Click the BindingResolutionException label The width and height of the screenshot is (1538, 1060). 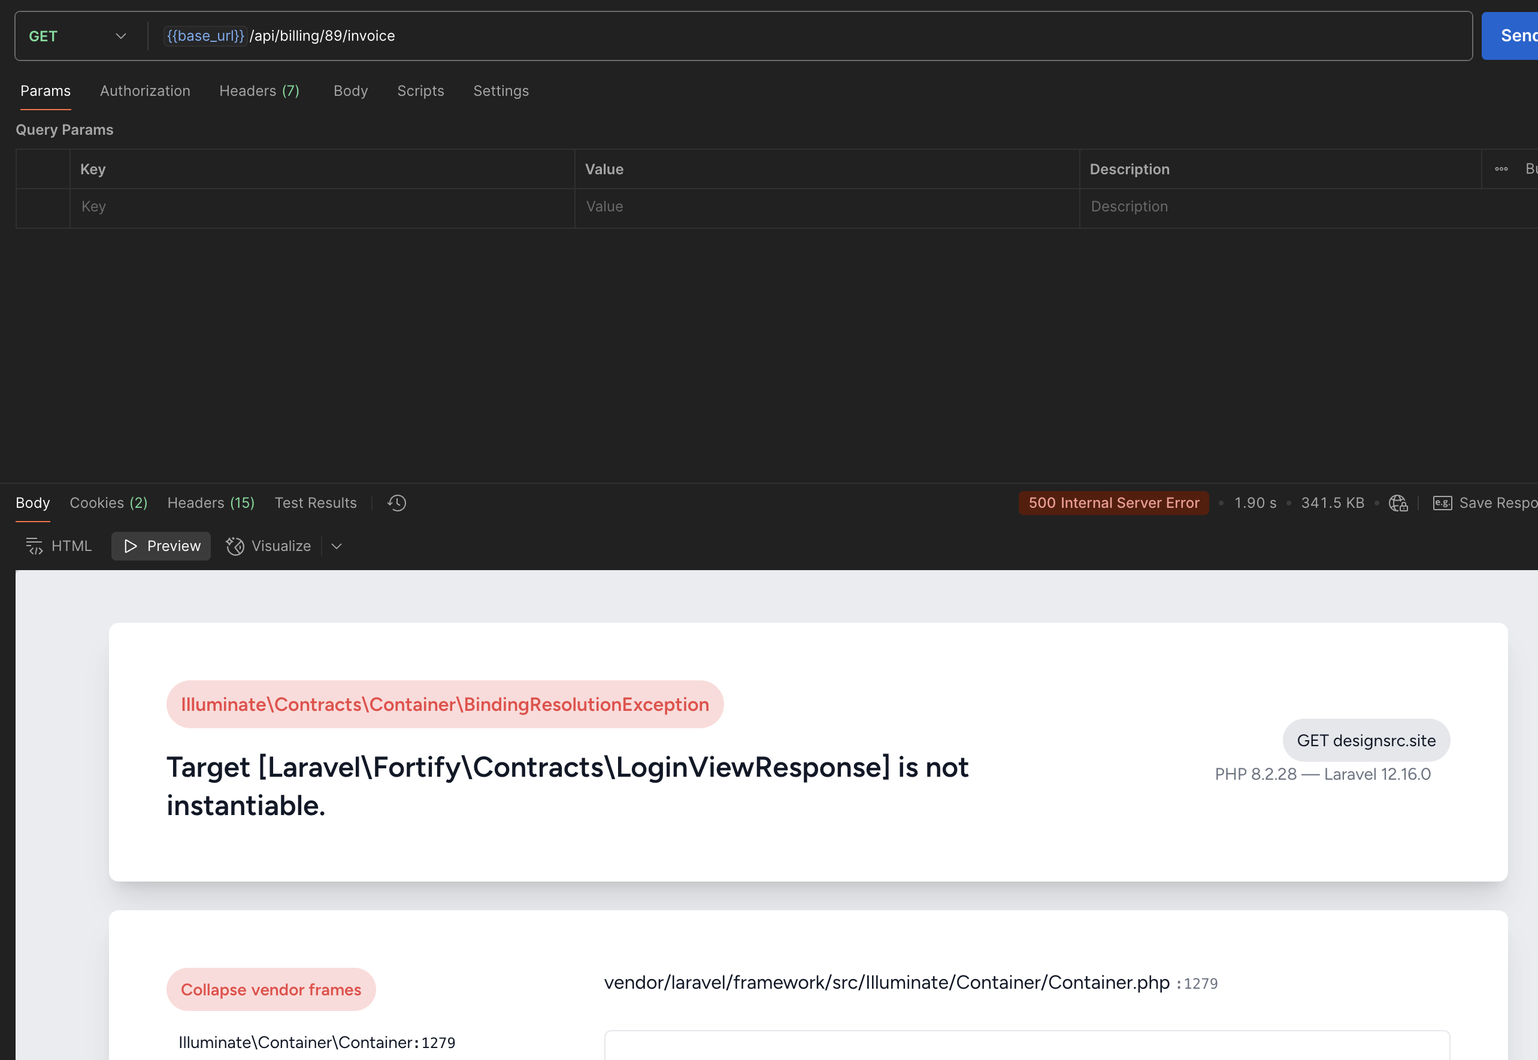(445, 704)
